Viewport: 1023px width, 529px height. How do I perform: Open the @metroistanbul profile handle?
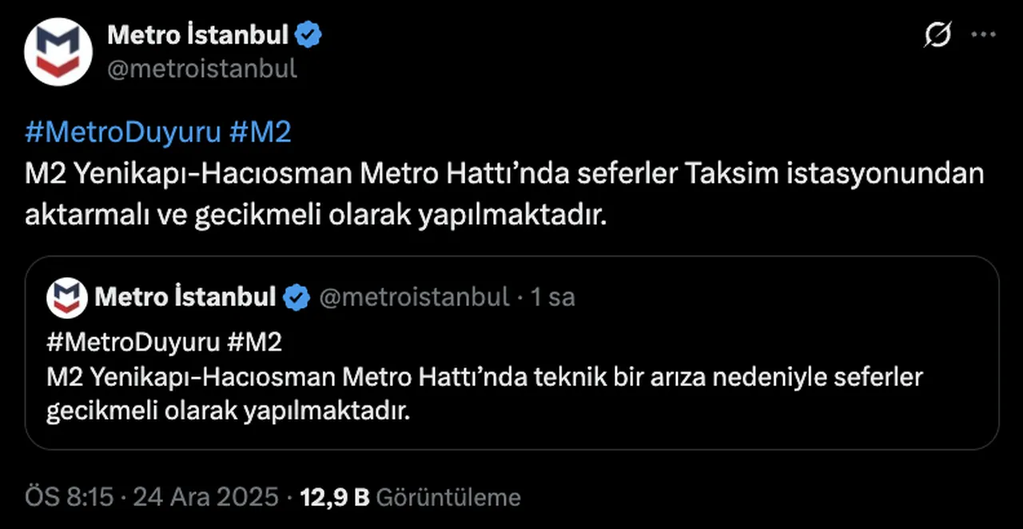(202, 69)
